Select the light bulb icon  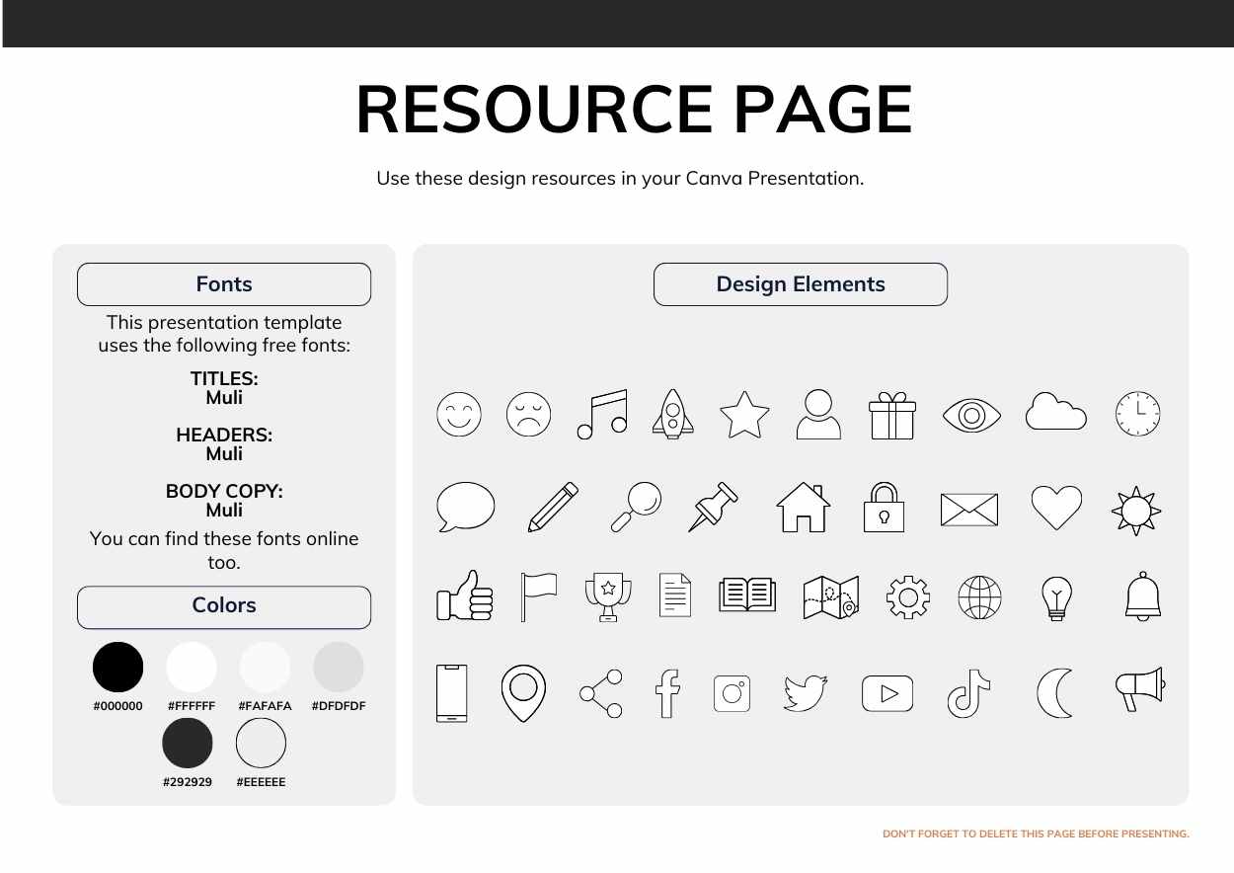(x=1056, y=596)
